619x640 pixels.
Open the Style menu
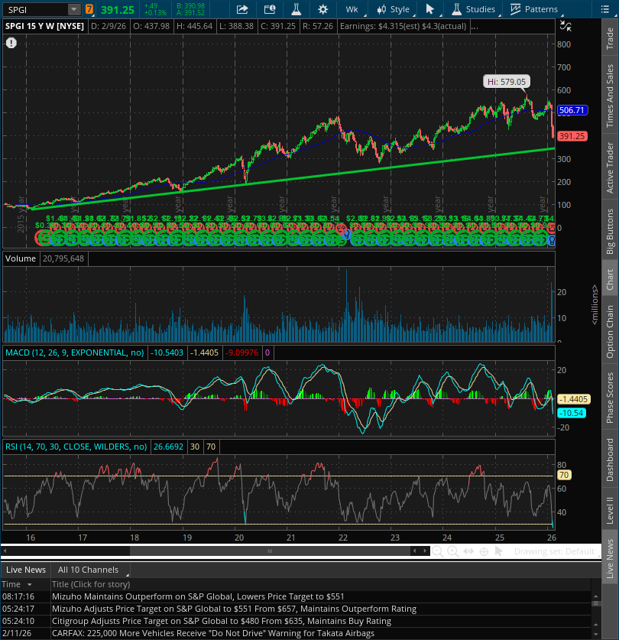(394, 9)
